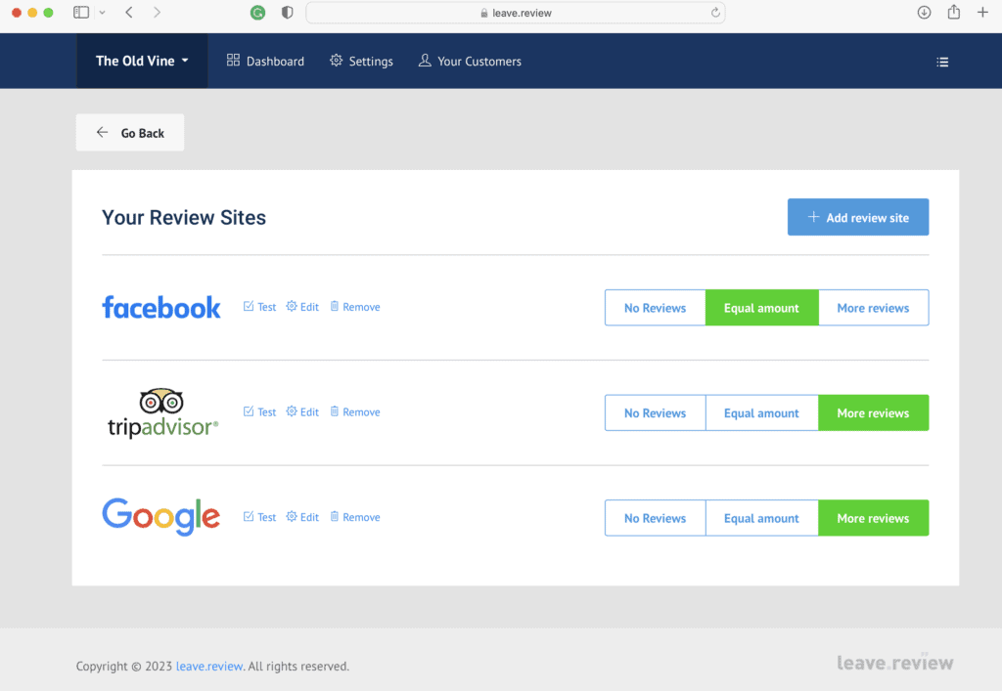
Task: Click the leave.review address bar
Action: point(516,13)
